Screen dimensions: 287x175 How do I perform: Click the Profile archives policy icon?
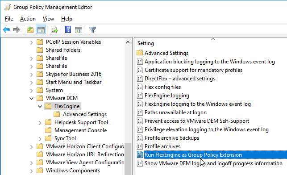point(140,146)
